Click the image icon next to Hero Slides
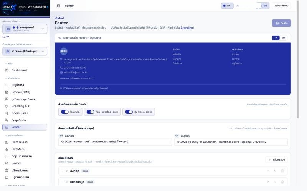Viewport: 307px width, 191px height. [x=7, y=142]
